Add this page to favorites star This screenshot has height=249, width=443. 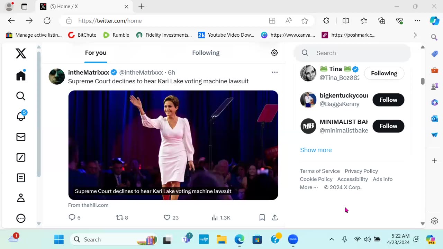[305, 21]
